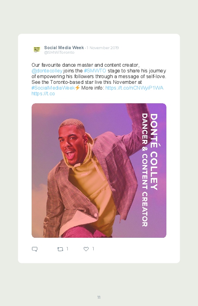
Task: Click the heart like icon
Action: 86,249
